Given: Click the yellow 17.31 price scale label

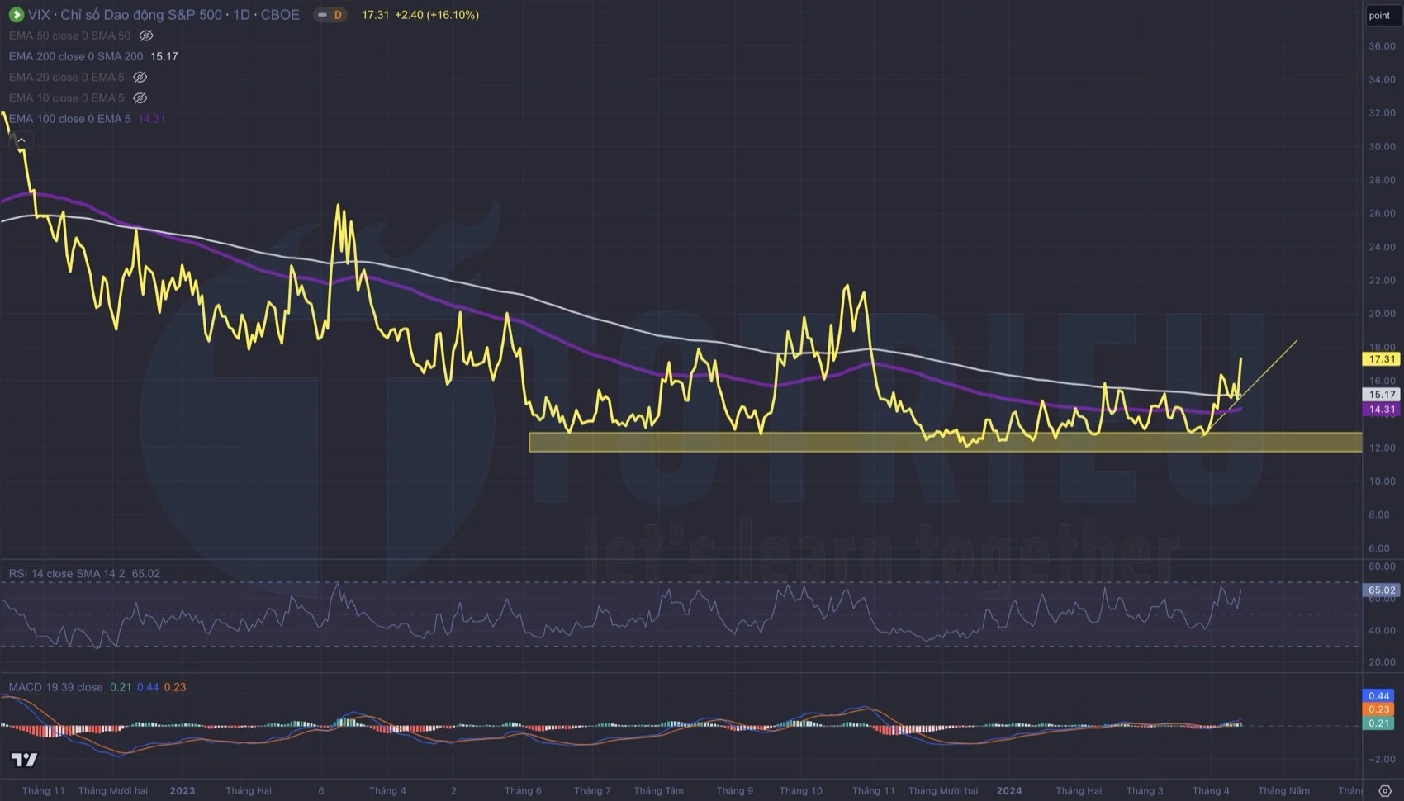Looking at the screenshot, I should [1382, 359].
